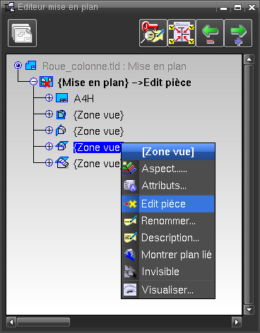Viewport: 260px width, 333px height.
Task: Click the A4H sheet icon
Action: click(x=62, y=98)
